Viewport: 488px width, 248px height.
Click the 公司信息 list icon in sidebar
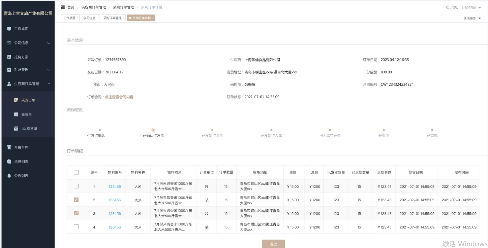click(9, 43)
